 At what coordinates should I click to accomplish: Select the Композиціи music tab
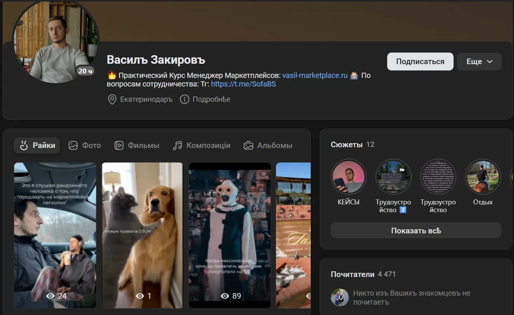click(201, 145)
